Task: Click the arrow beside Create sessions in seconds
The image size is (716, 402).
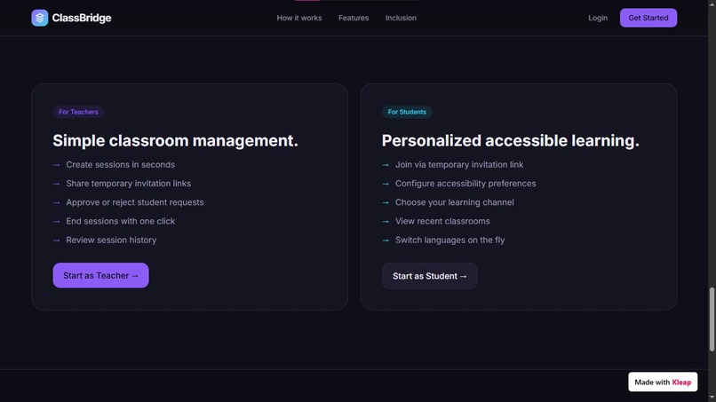Action: [x=57, y=165]
